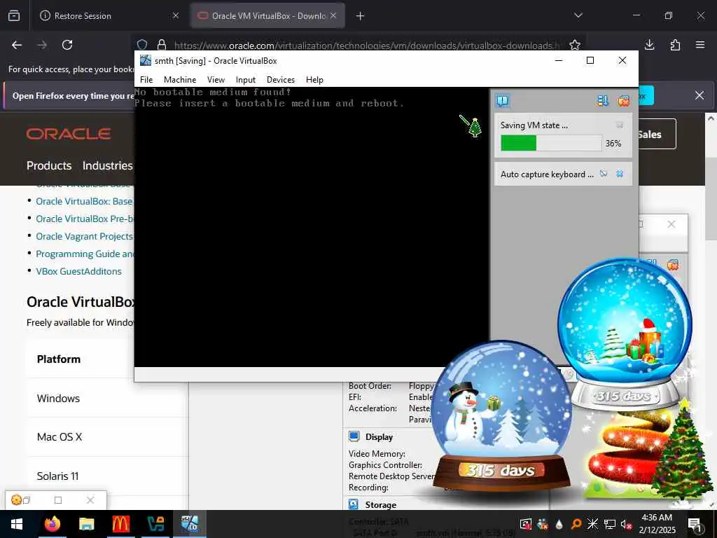Go back in Firefox
Viewport: 717px width, 538px height.
pos(17,45)
